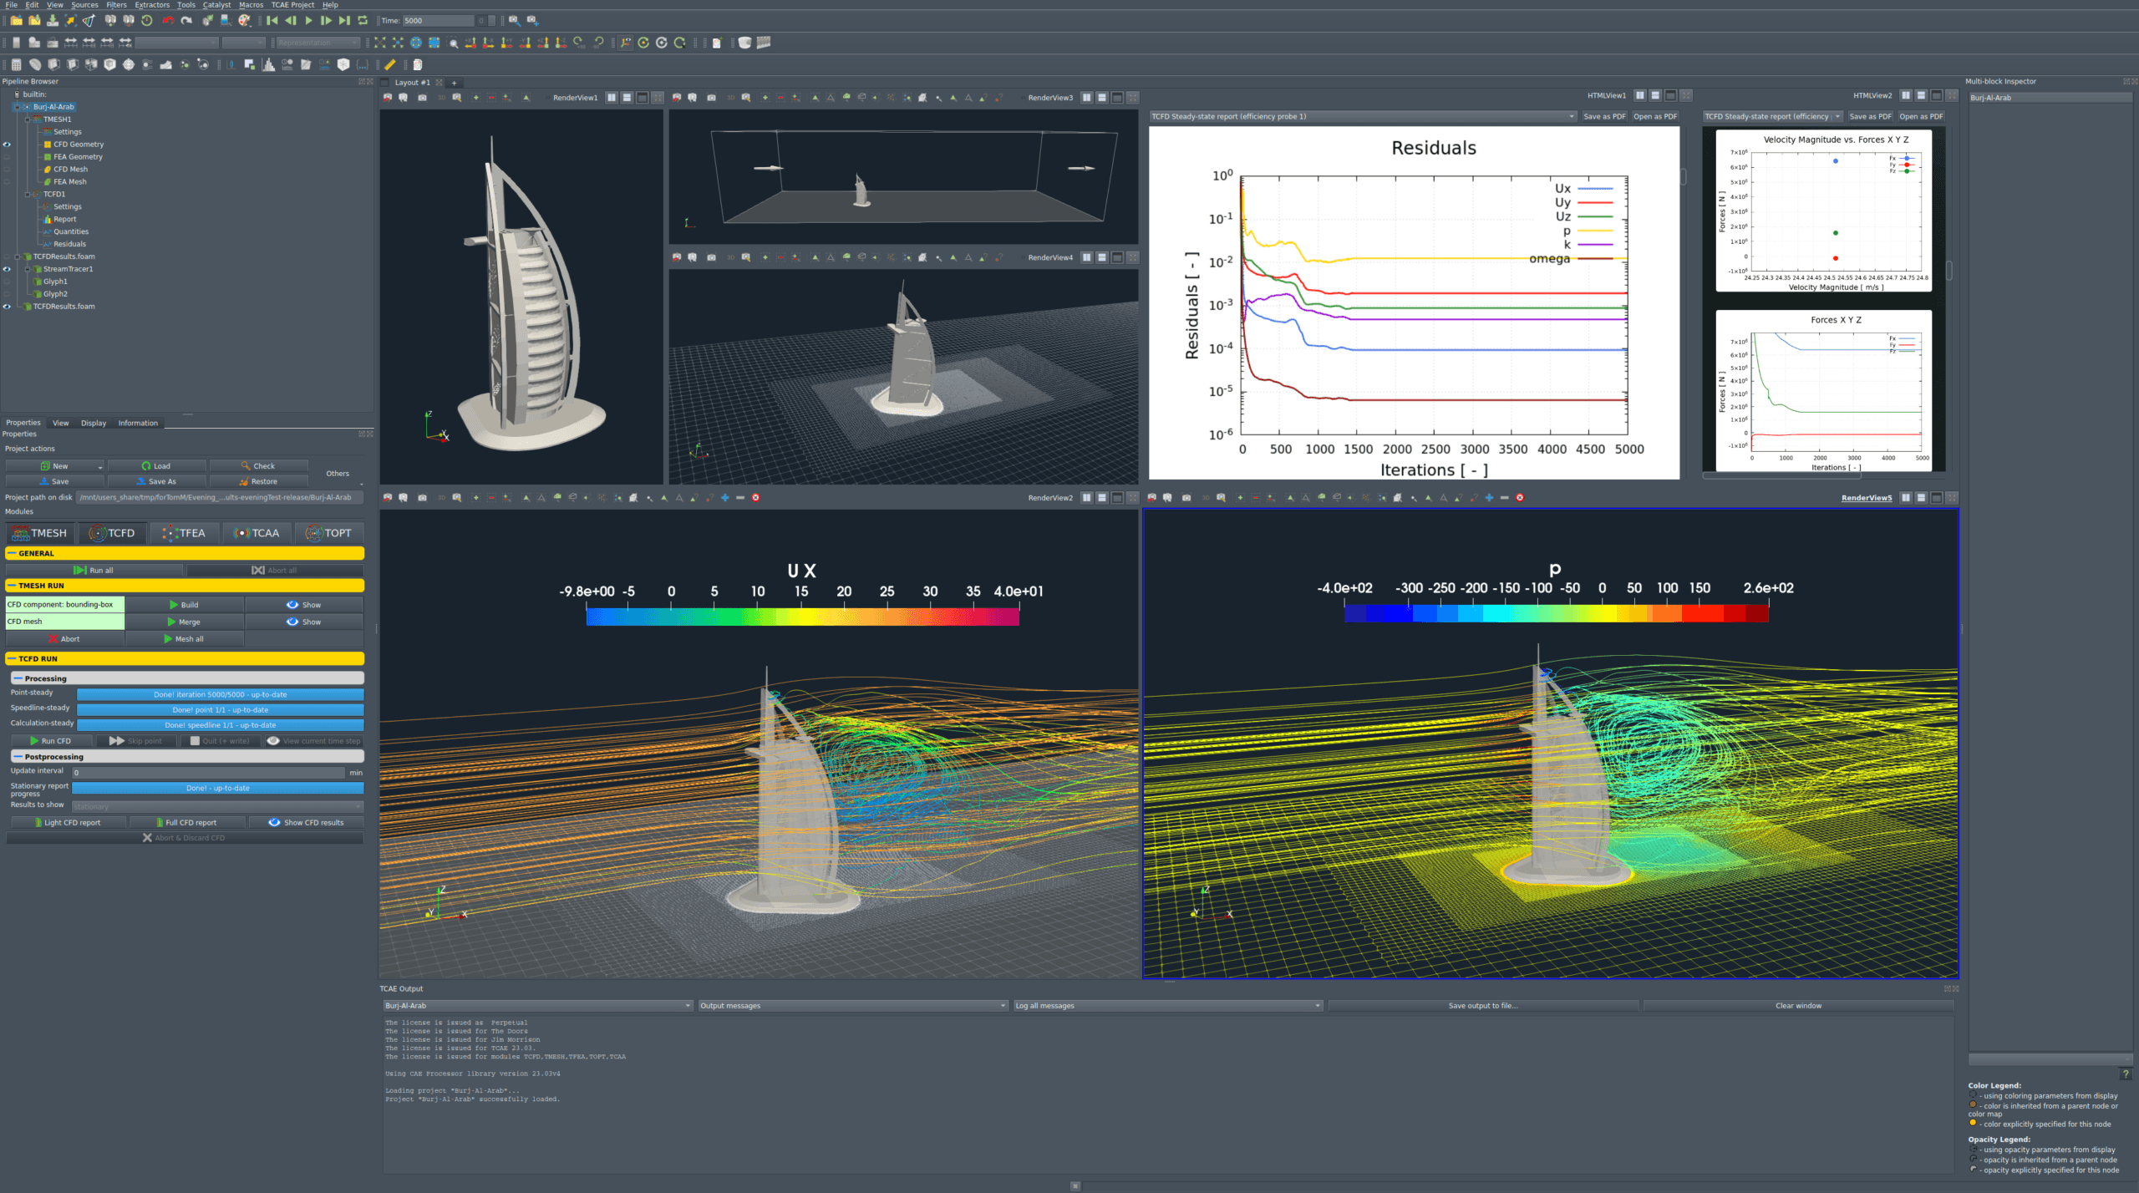Open the Representation dropdown
Image resolution: width=2139 pixels, height=1193 pixels.
click(x=318, y=43)
